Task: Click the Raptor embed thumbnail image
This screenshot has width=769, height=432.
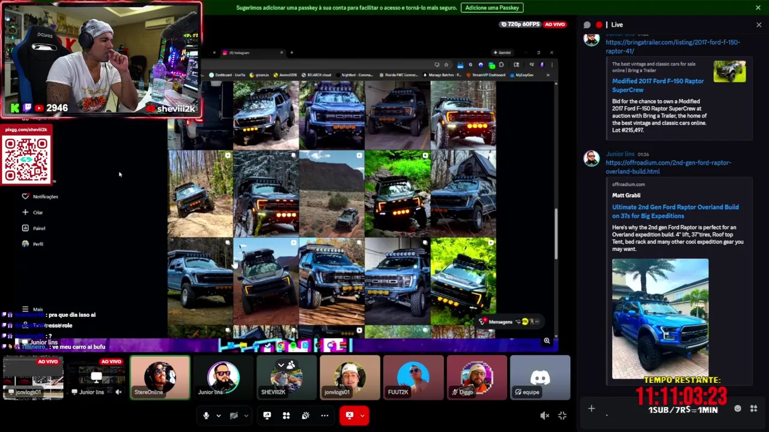Action: (729, 71)
